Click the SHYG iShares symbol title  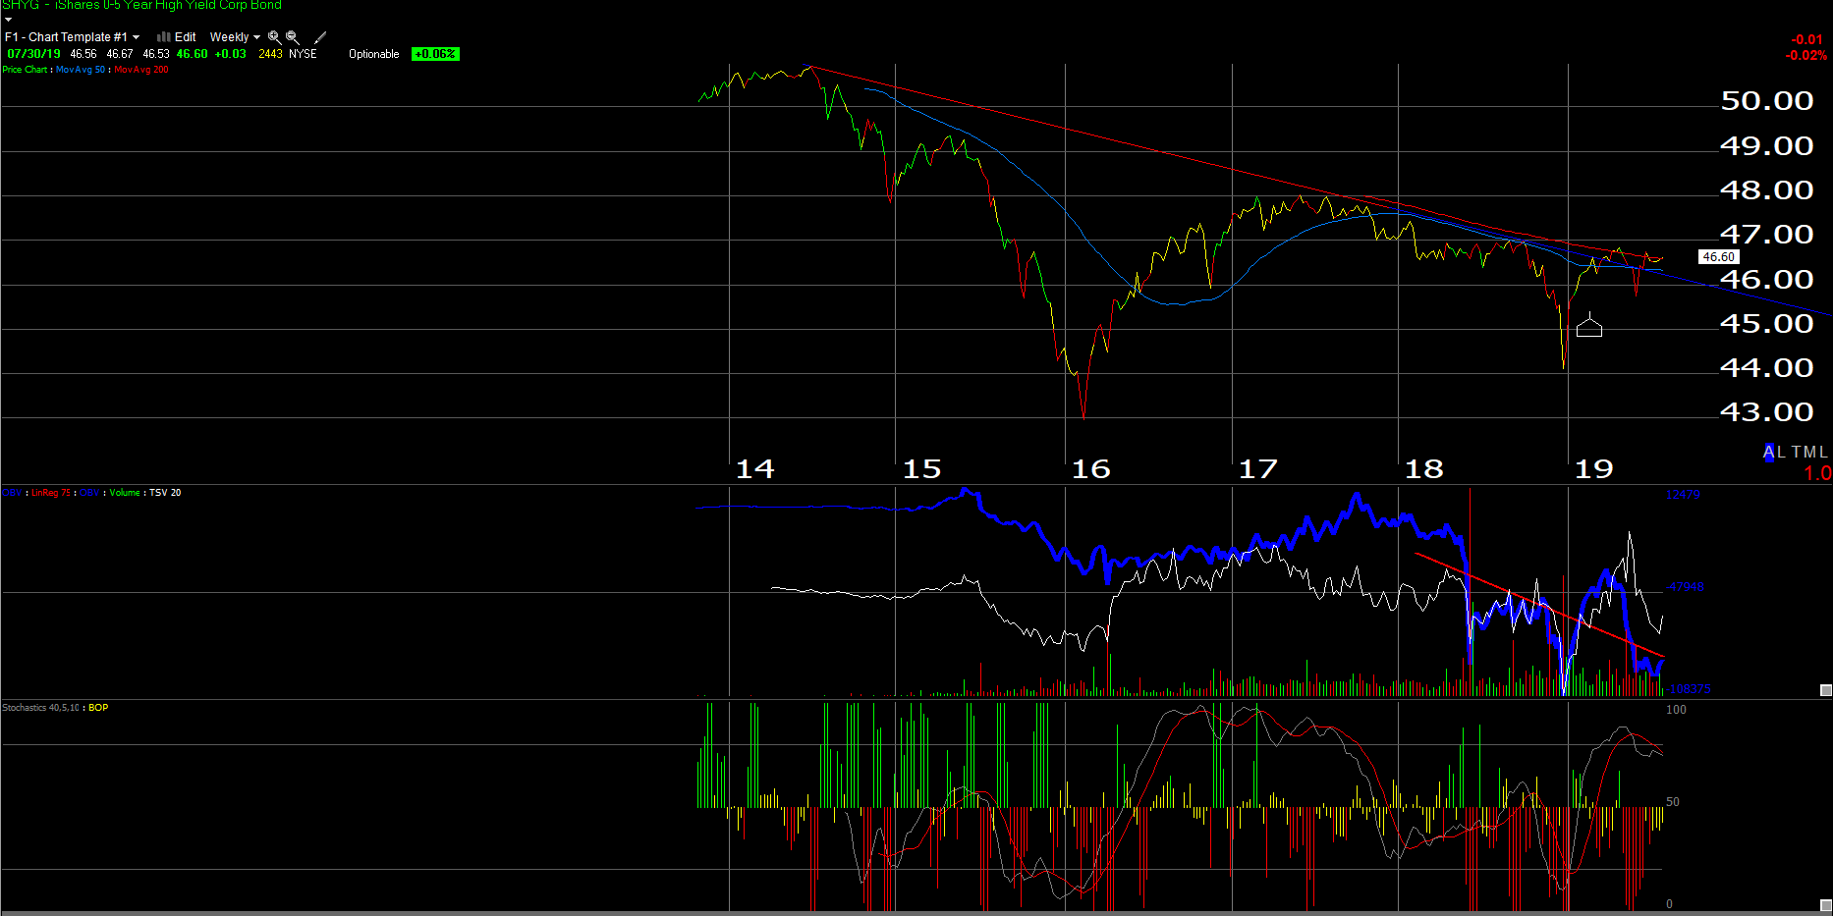(142, 5)
